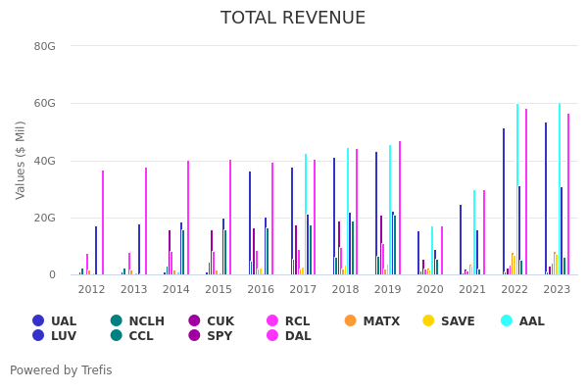Click the purple CUK legend marker

(194, 320)
